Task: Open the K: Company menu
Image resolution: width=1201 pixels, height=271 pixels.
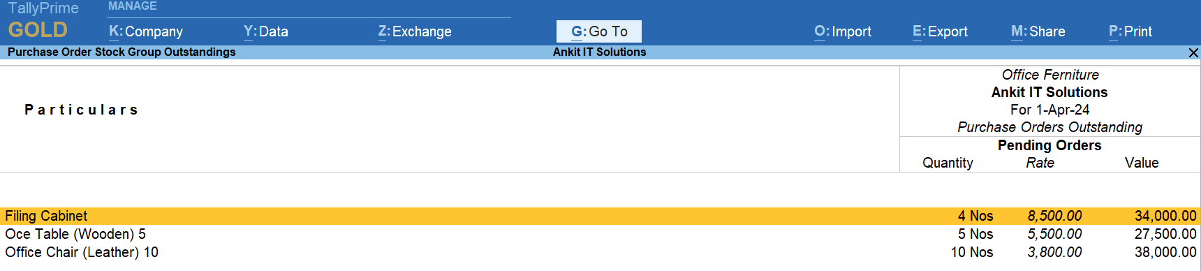Action: (x=145, y=31)
